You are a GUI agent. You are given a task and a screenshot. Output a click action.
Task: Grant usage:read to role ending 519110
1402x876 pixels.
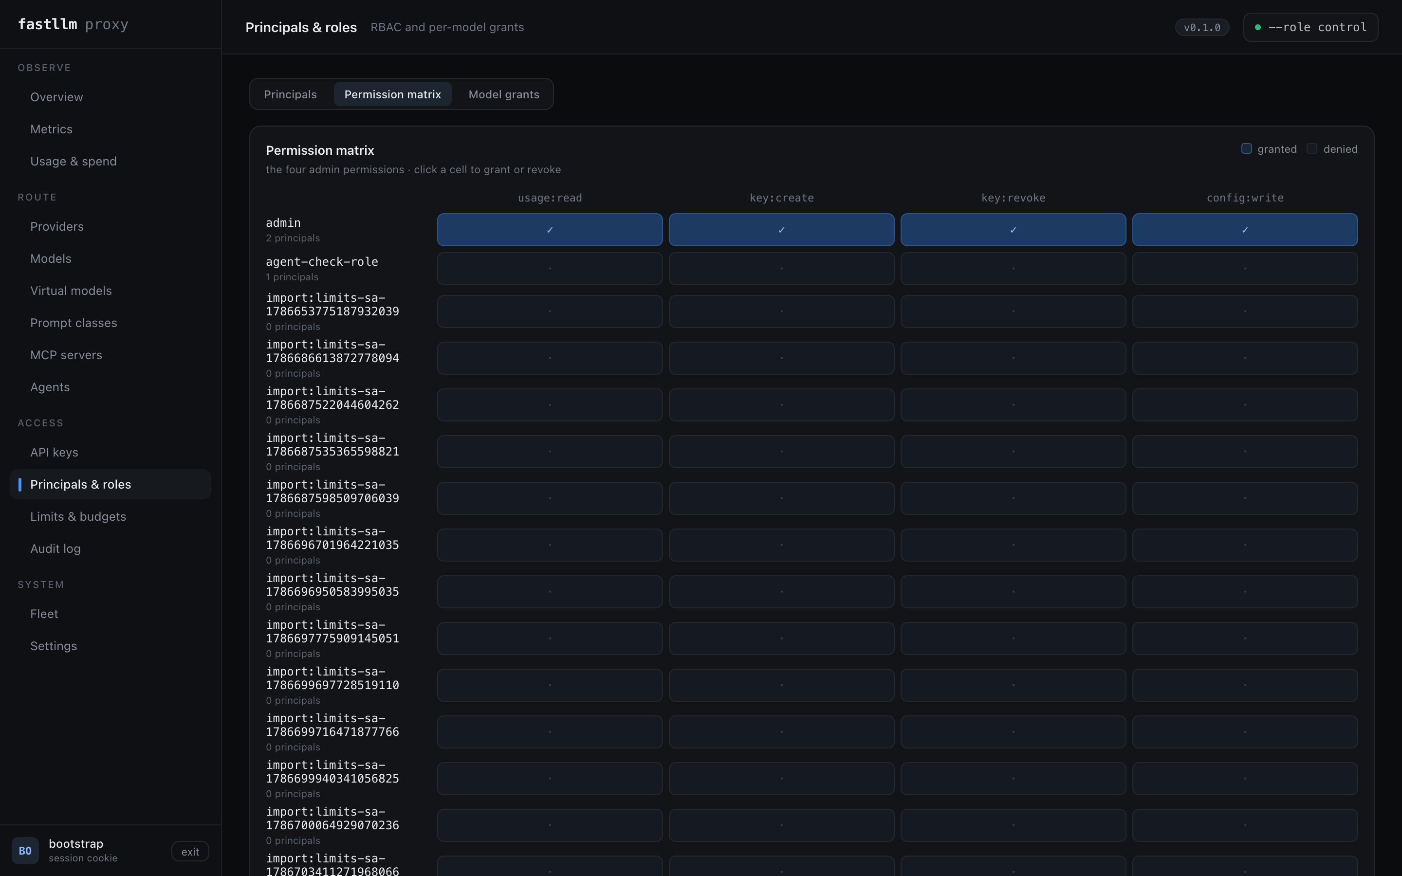pos(550,685)
